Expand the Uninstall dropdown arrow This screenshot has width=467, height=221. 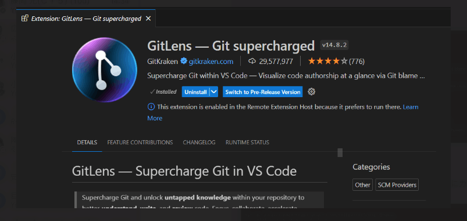[x=214, y=92]
